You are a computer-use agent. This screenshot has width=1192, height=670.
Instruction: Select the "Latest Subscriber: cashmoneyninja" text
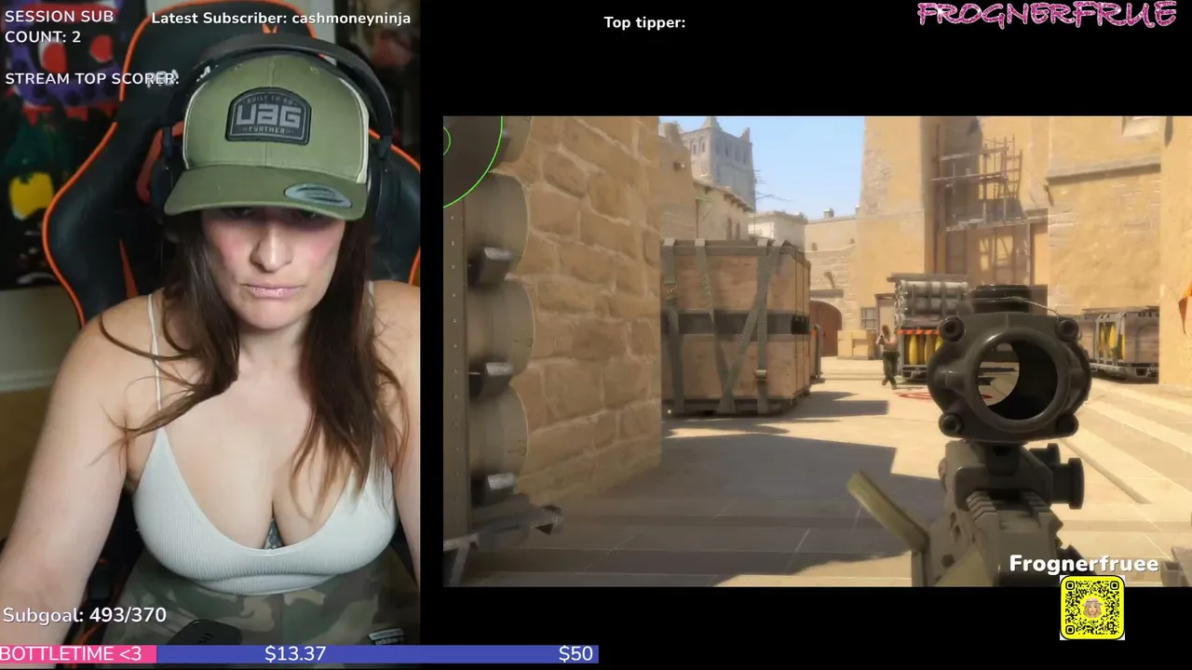click(x=280, y=18)
